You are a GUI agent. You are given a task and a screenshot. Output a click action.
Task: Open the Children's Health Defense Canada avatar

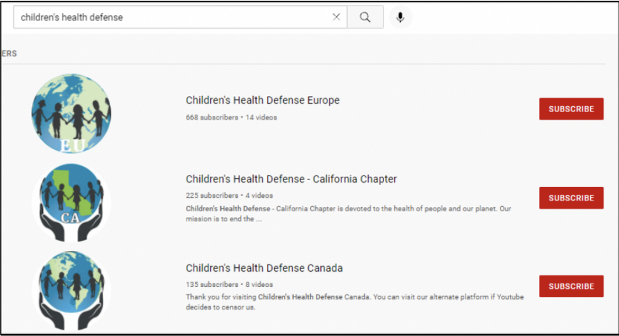[x=71, y=291]
